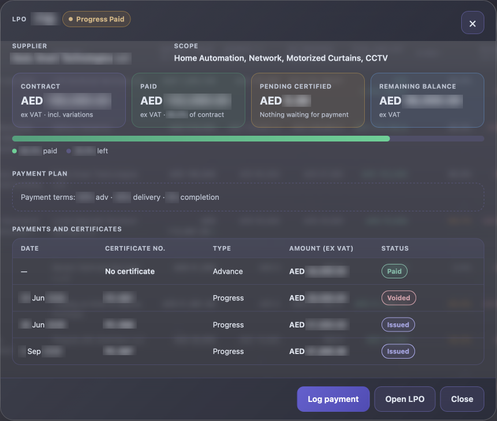497x421 pixels.
Task: Click the Log payment button
Action: coord(333,399)
